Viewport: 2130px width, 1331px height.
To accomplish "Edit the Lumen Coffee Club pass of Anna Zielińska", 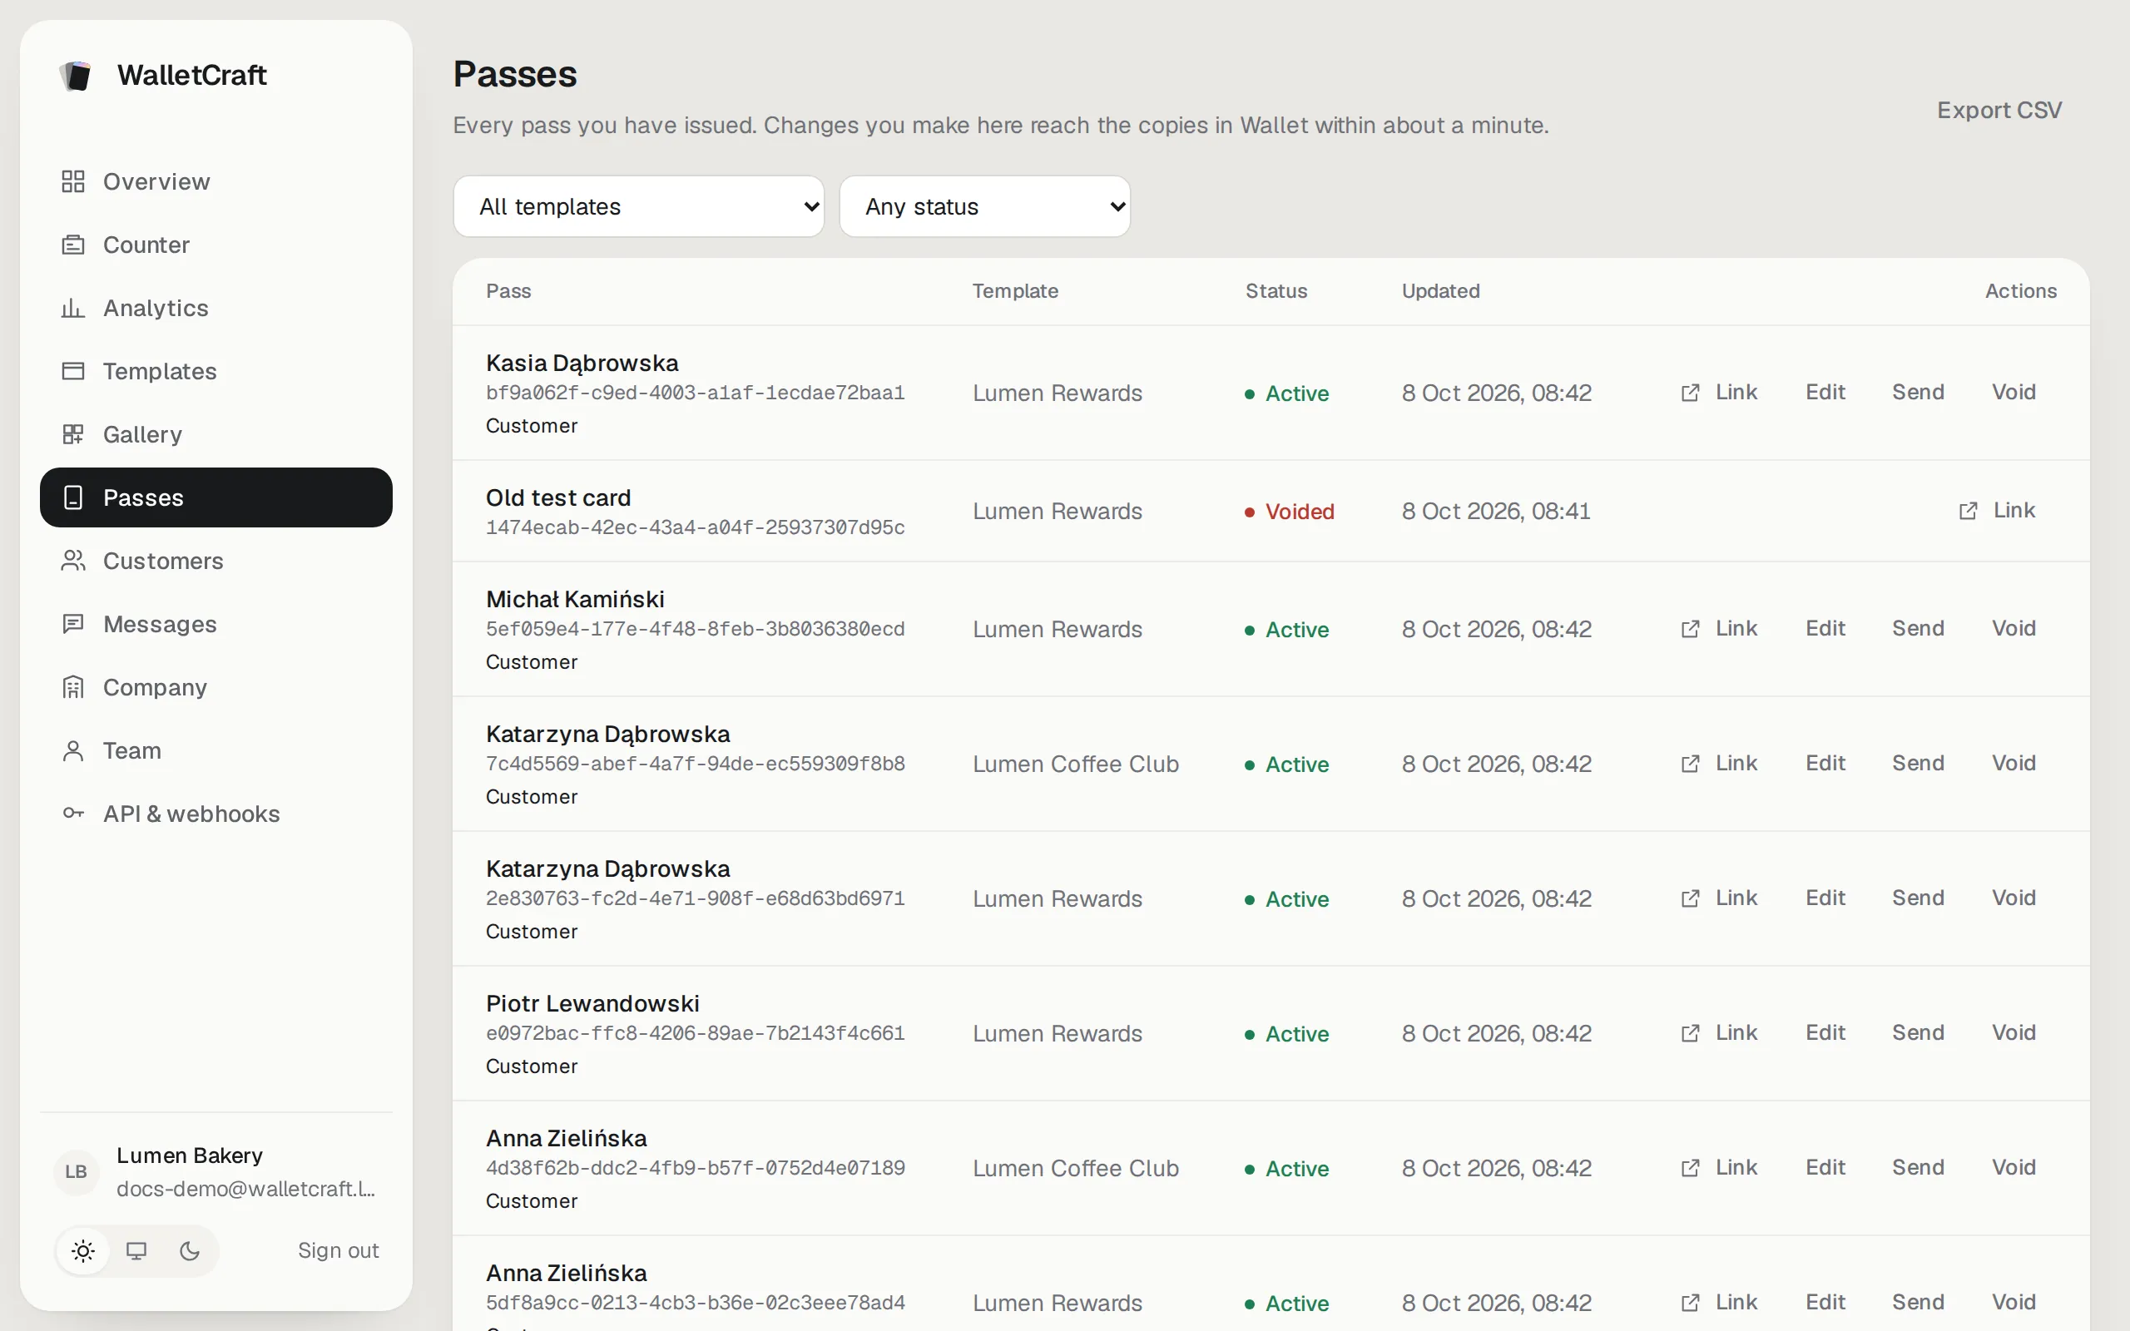I will click(x=1825, y=1167).
